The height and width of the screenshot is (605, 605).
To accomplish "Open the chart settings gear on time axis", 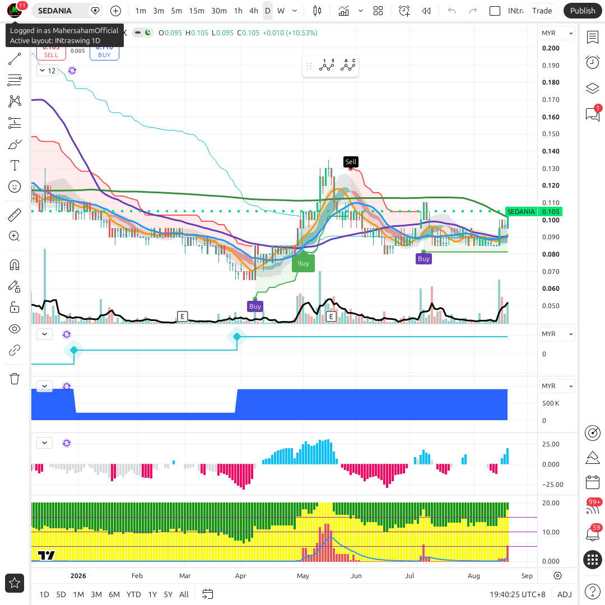I will [x=557, y=576].
